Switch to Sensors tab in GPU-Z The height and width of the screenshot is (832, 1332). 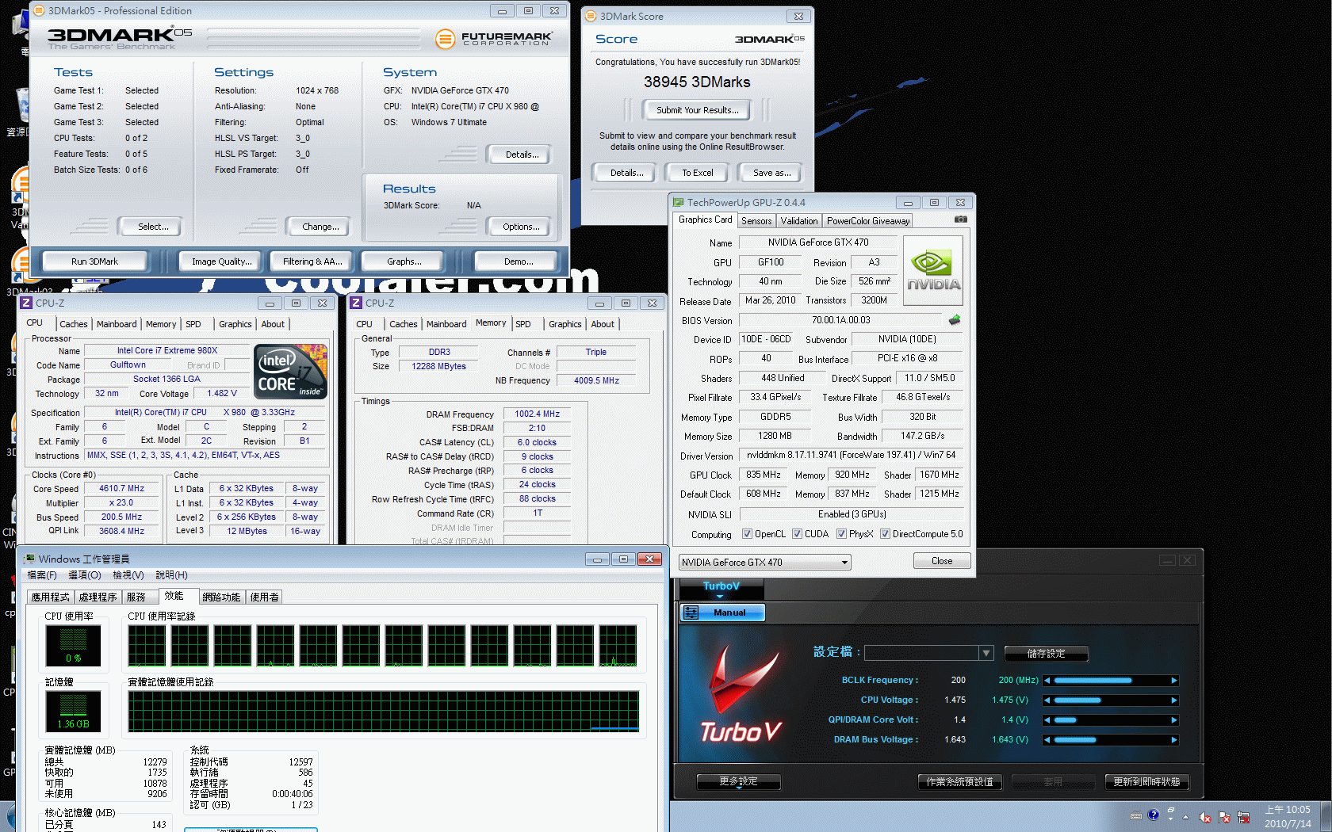pyautogui.click(x=756, y=221)
